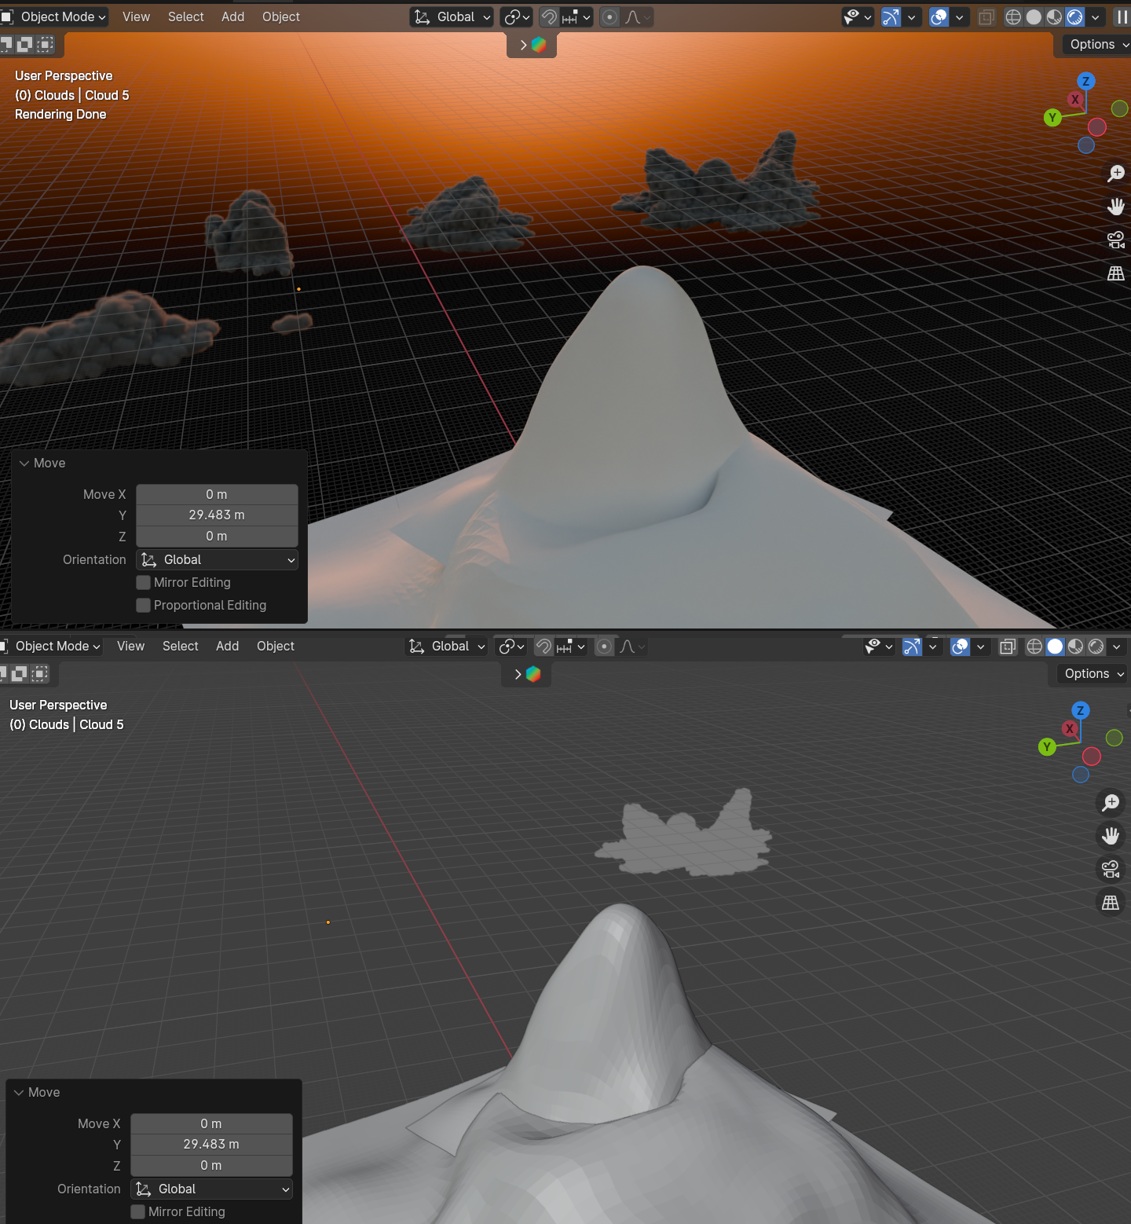The image size is (1131, 1224).
Task: Open Object menu in rendered viewport header
Action: [x=281, y=17]
